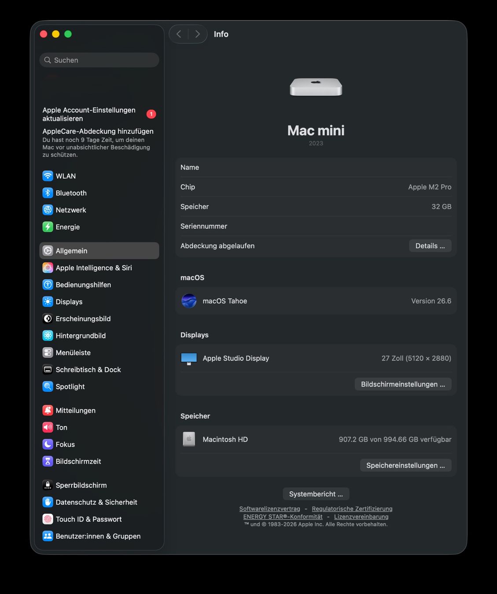Image resolution: width=497 pixels, height=594 pixels.
Task: Open Benutzer:innen & Gruppen icon
Action: (48, 536)
